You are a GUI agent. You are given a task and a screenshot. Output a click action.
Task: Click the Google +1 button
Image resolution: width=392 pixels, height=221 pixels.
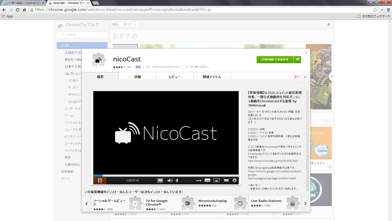click(x=297, y=77)
